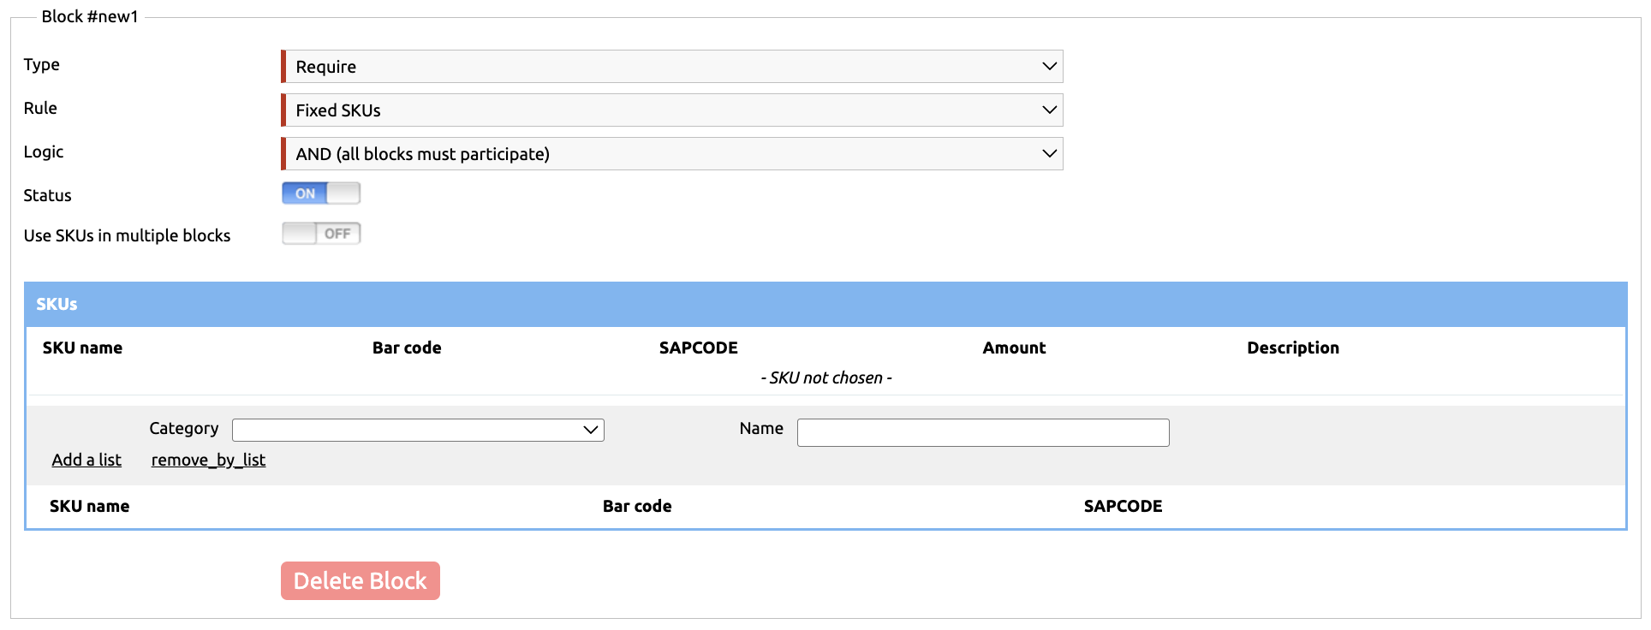
Task: Click the blue SKUs panel header
Action: click(825, 304)
